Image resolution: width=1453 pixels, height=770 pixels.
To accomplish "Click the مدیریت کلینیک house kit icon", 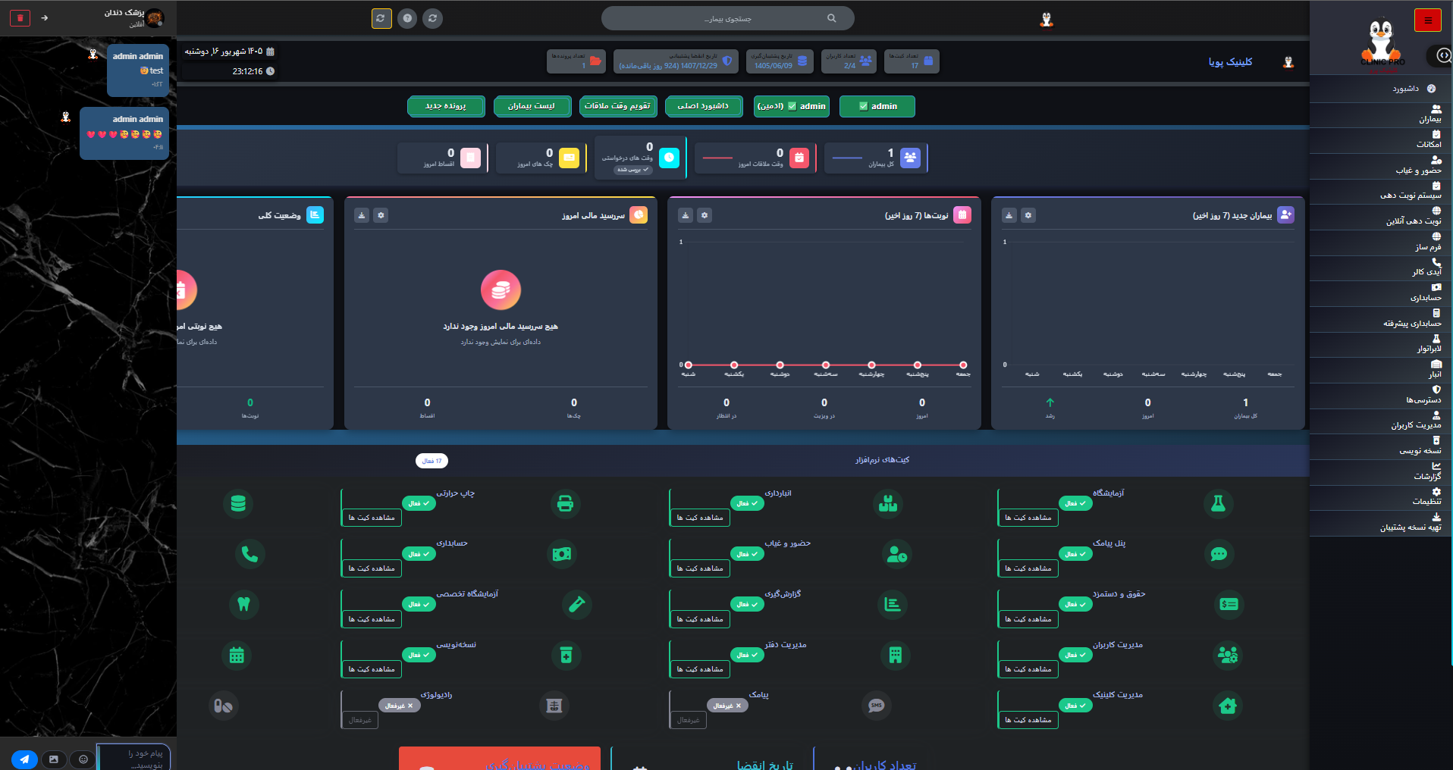I will (x=1228, y=706).
